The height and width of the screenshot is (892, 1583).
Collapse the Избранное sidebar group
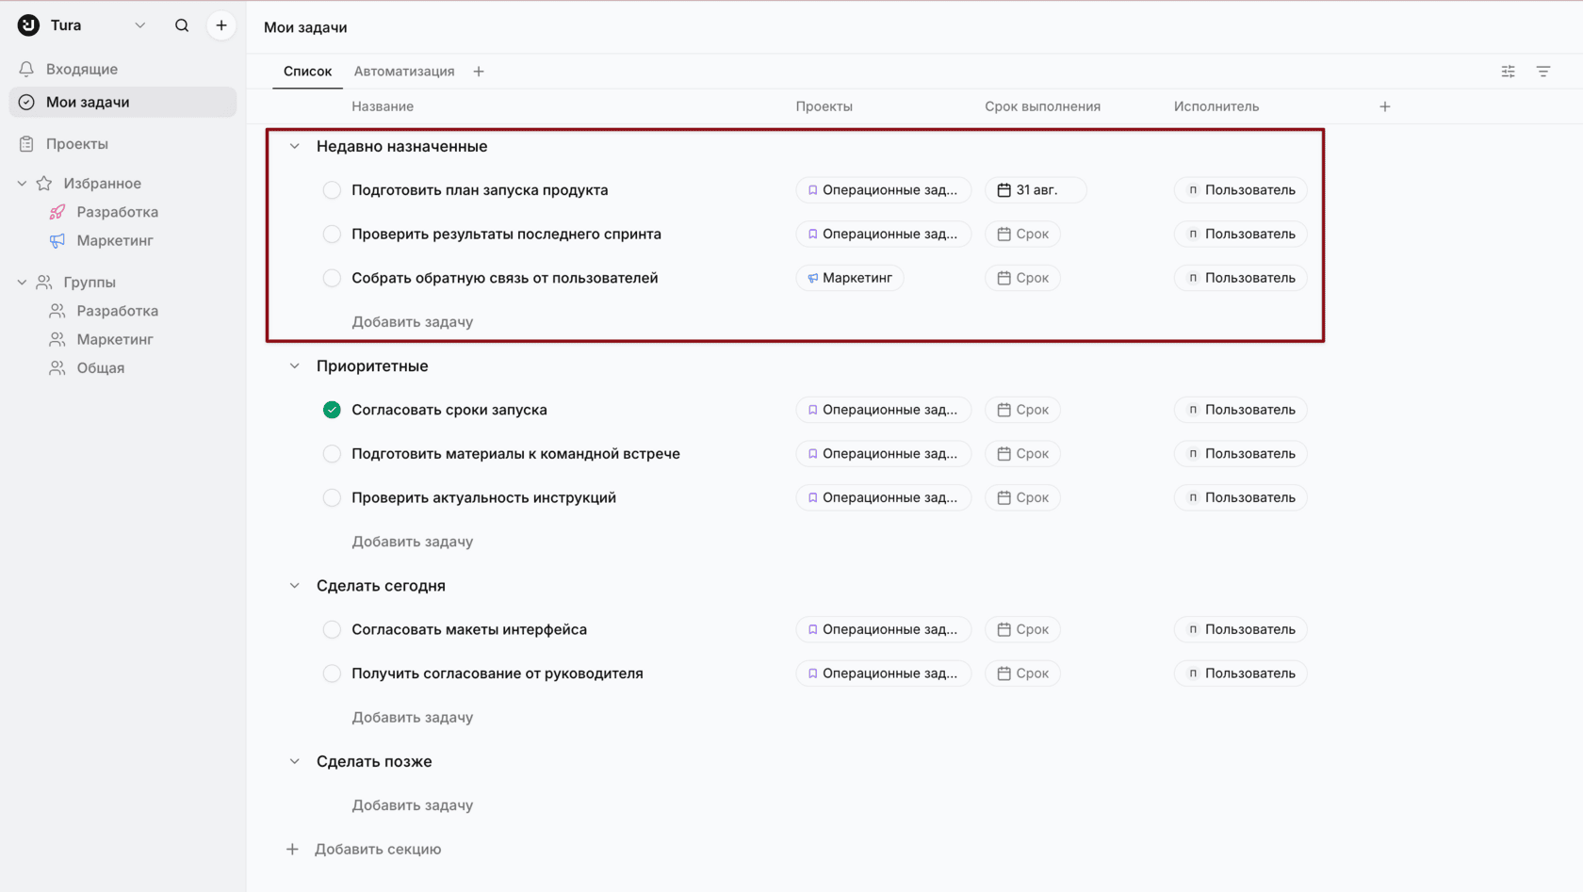(22, 184)
